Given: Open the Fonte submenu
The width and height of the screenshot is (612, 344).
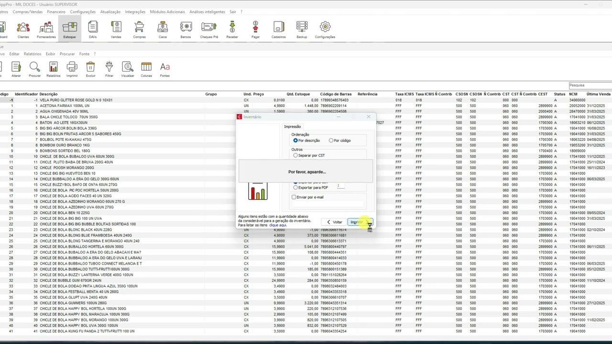Looking at the screenshot, I should (84, 54).
